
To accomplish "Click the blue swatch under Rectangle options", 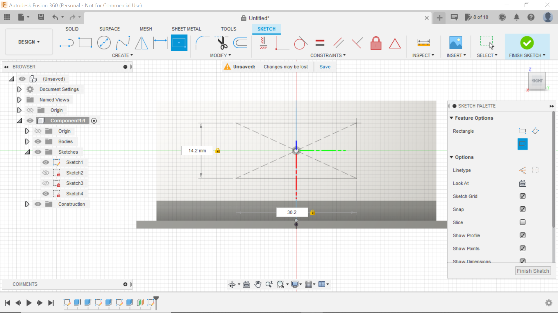I will pyautogui.click(x=522, y=144).
